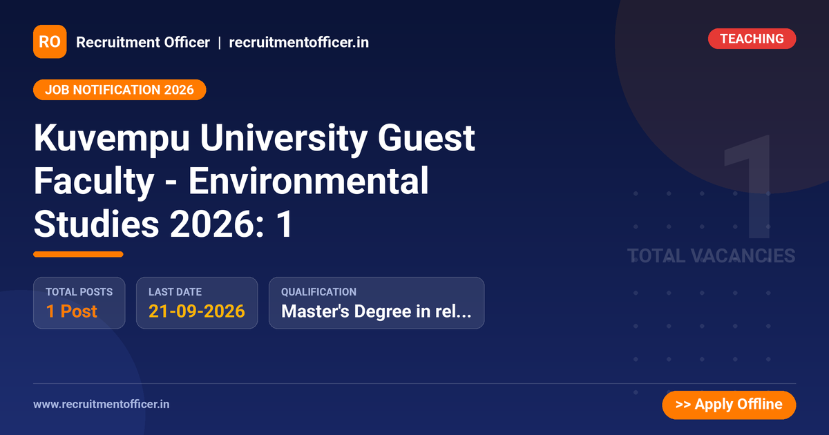Open the www.recruitmentofficer.in footer link
Image resolution: width=829 pixels, height=435 pixels.
pyautogui.click(x=101, y=404)
